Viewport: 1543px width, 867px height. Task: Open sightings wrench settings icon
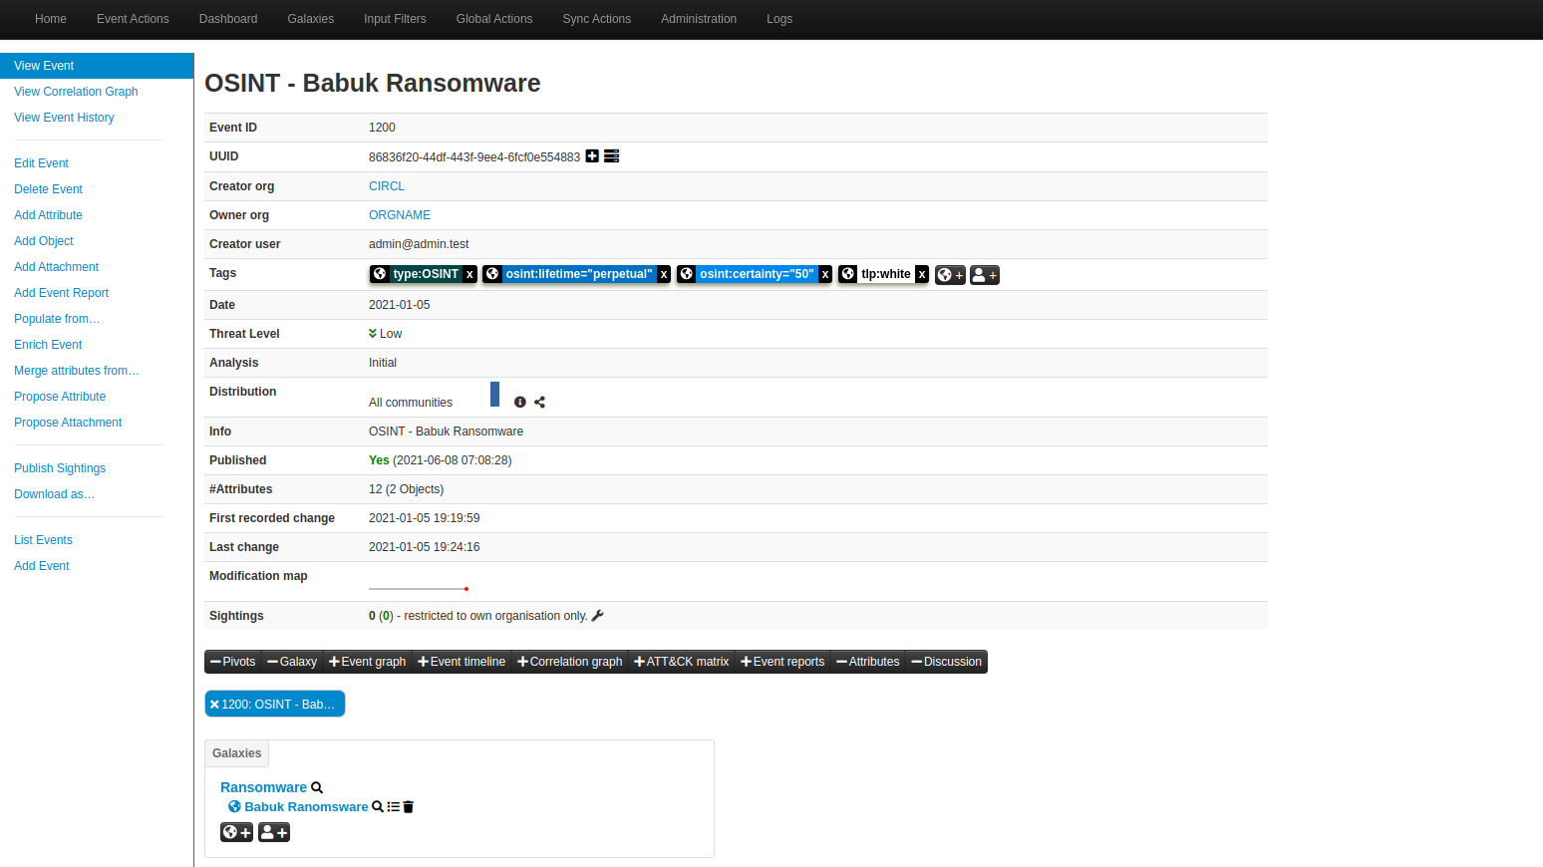[x=598, y=616]
